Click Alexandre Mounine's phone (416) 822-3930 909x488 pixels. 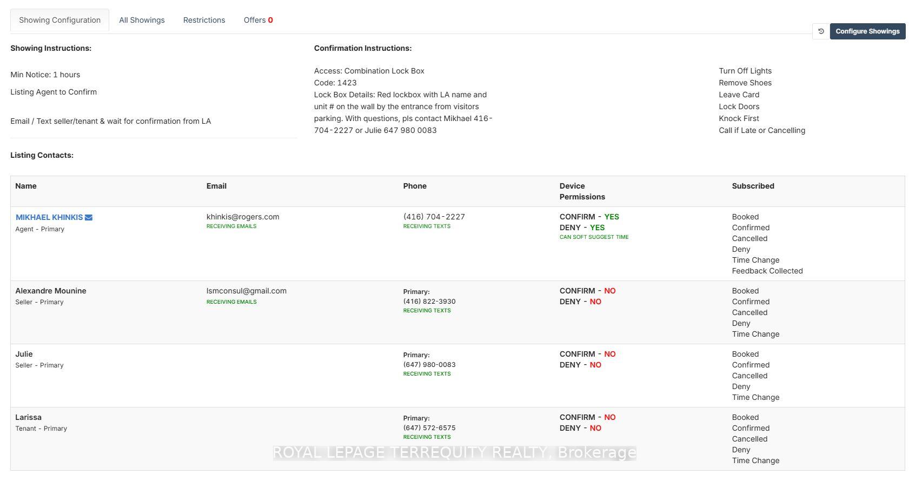(429, 302)
